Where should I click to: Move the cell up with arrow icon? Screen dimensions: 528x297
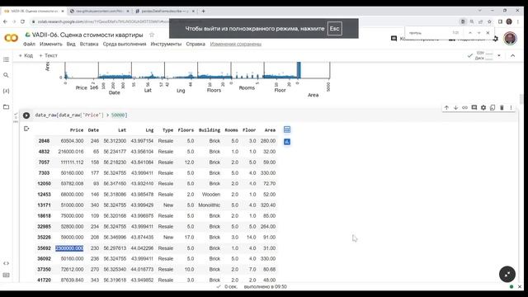tap(446, 107)
